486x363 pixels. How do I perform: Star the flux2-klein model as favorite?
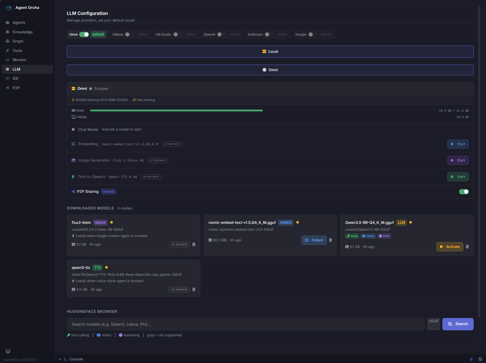coord(111,222)
